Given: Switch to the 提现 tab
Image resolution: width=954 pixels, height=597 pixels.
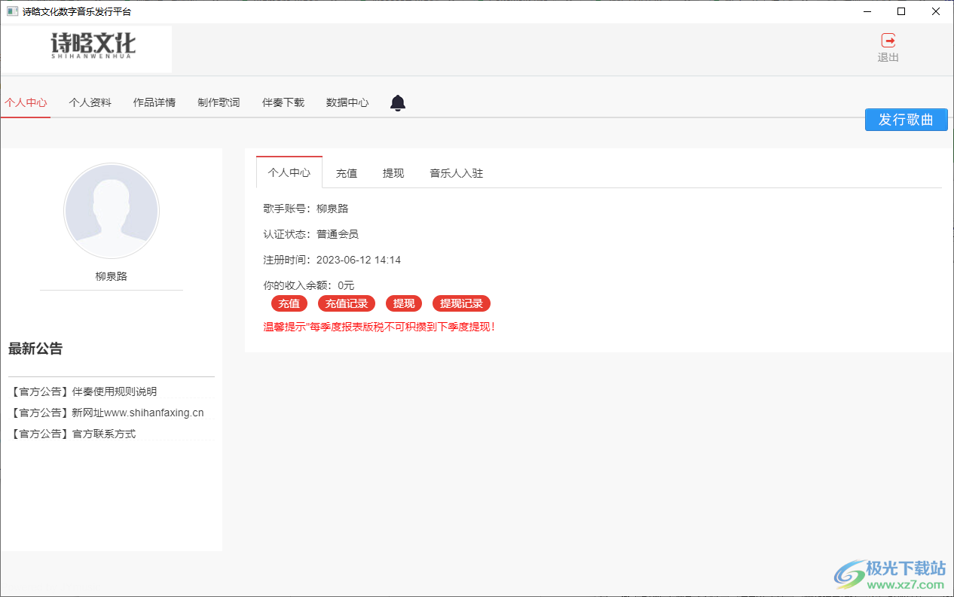Looking at the screenshot, I should (x=393, y=172).
